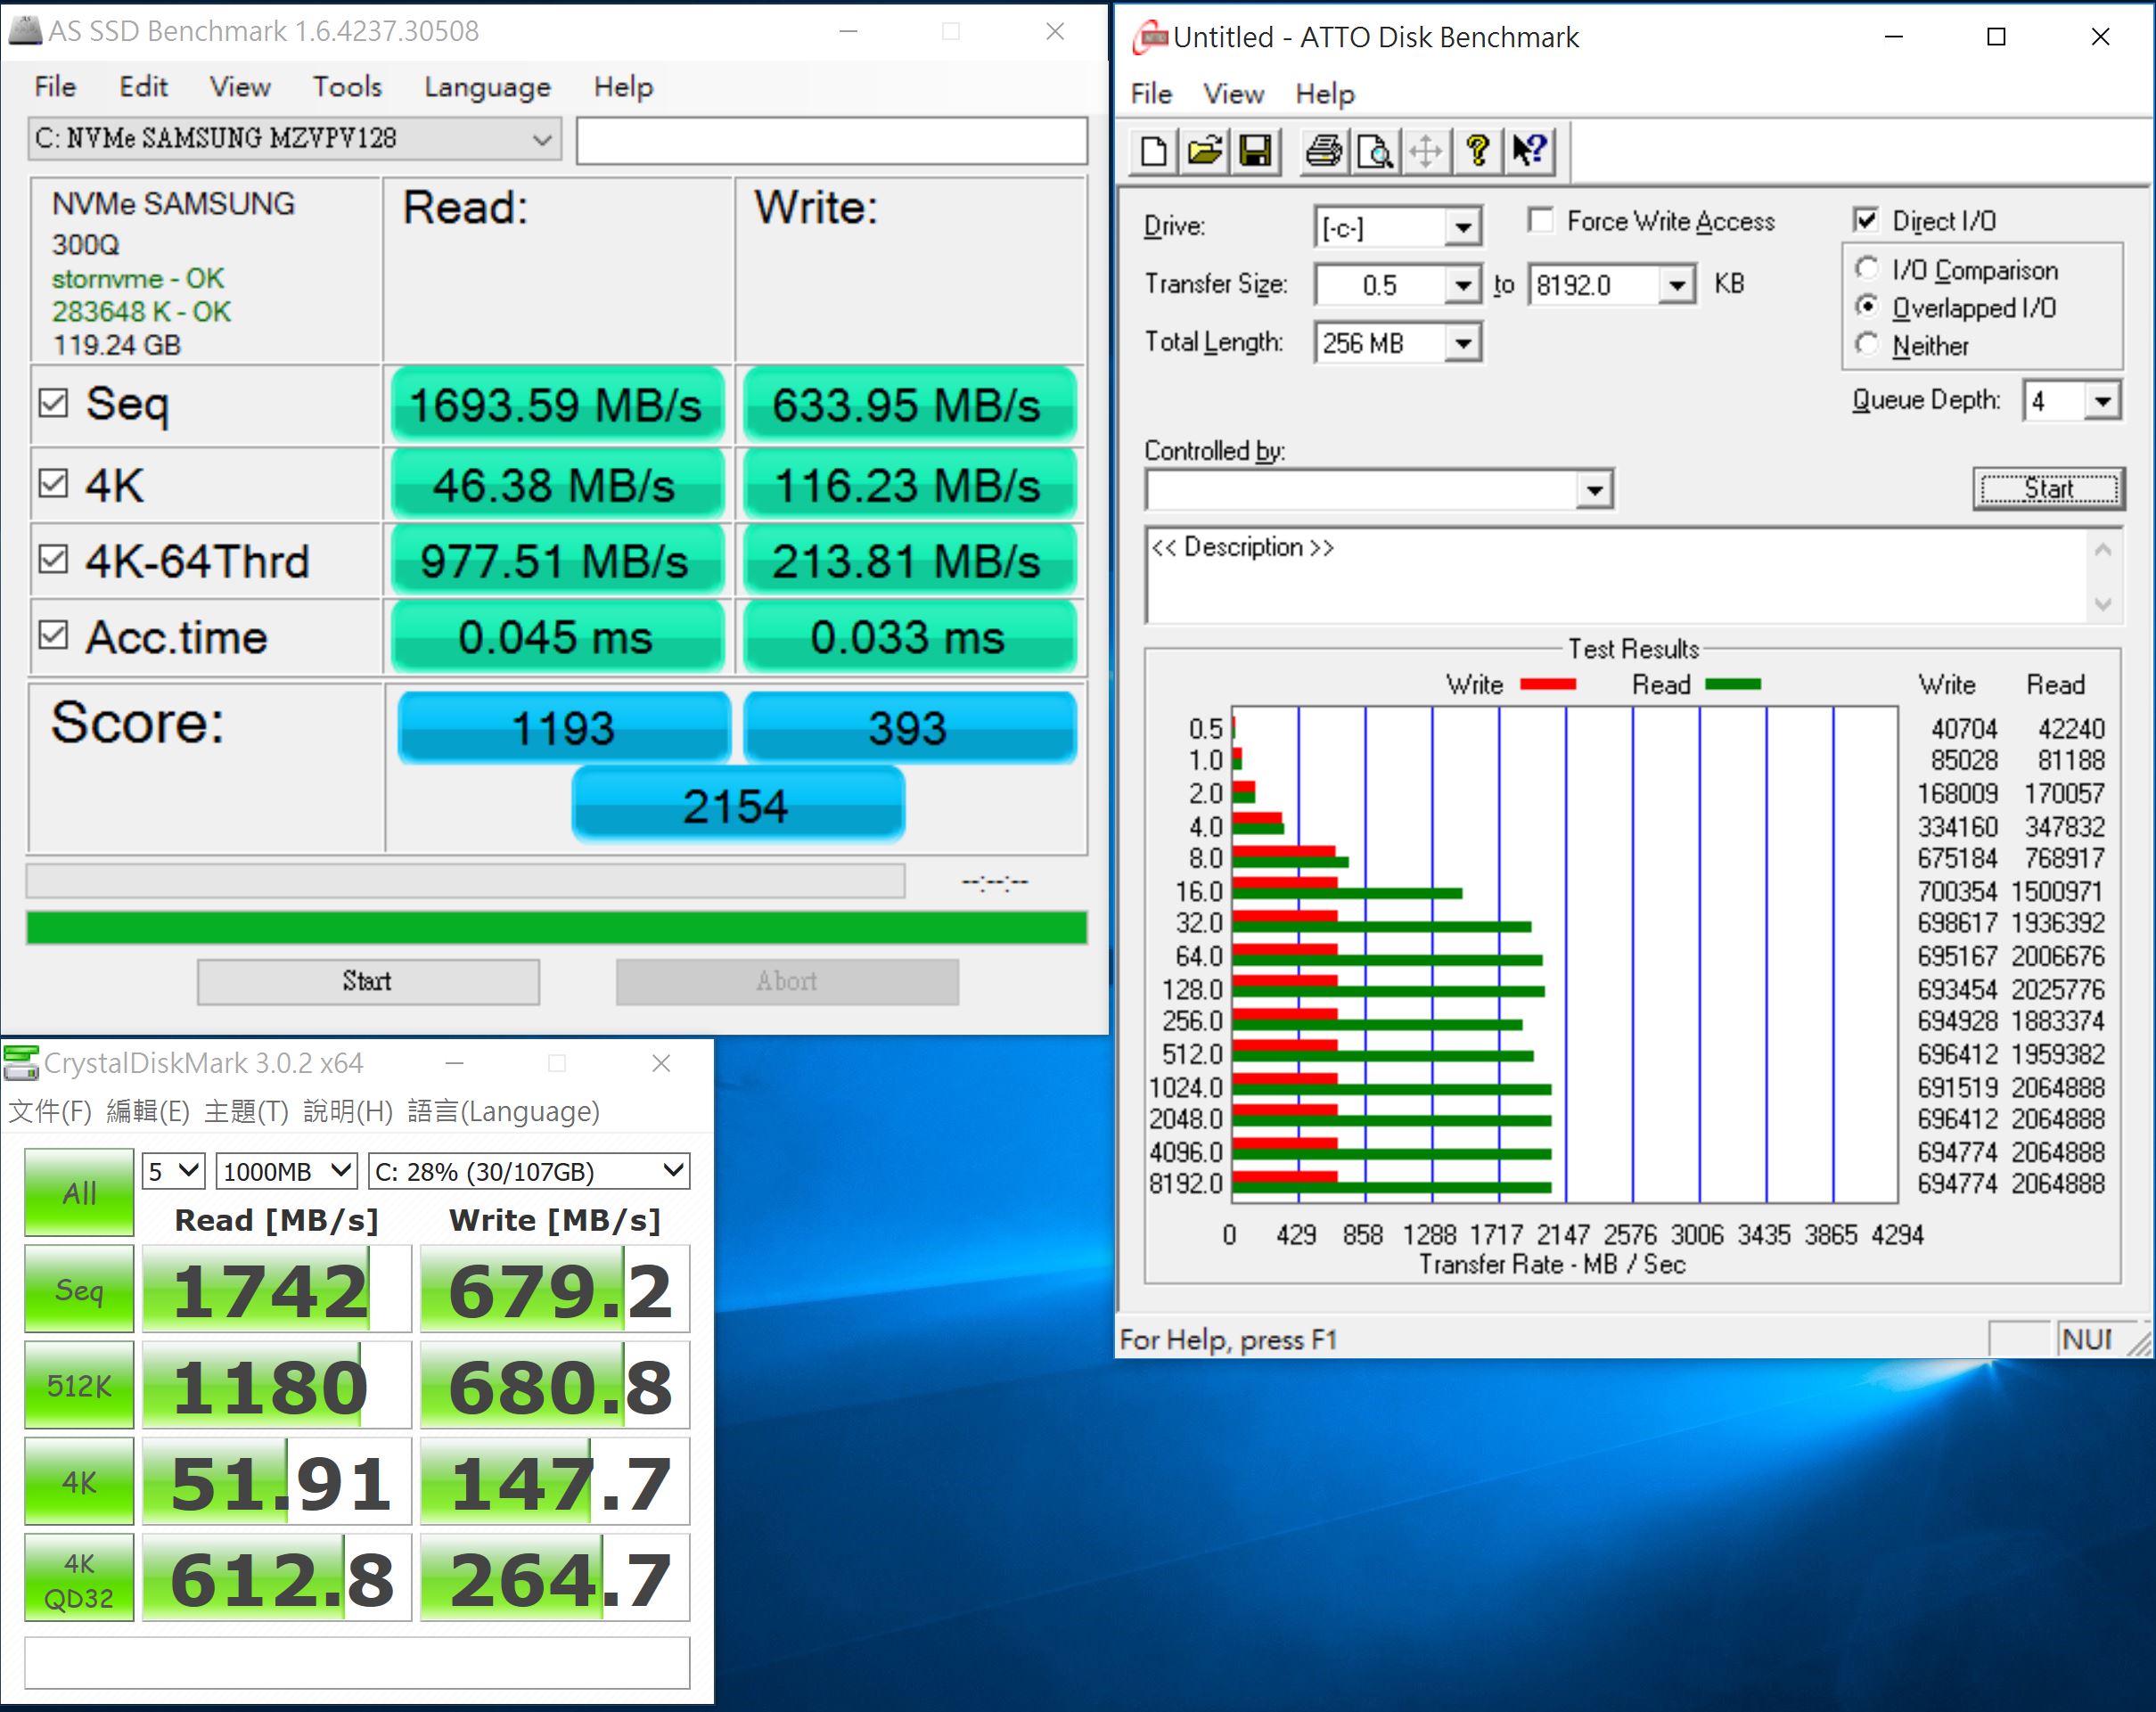Screen dimensions: 2156x1712
Task: Open the 1000MB test size dropdown
Action: pos(286,1171)
